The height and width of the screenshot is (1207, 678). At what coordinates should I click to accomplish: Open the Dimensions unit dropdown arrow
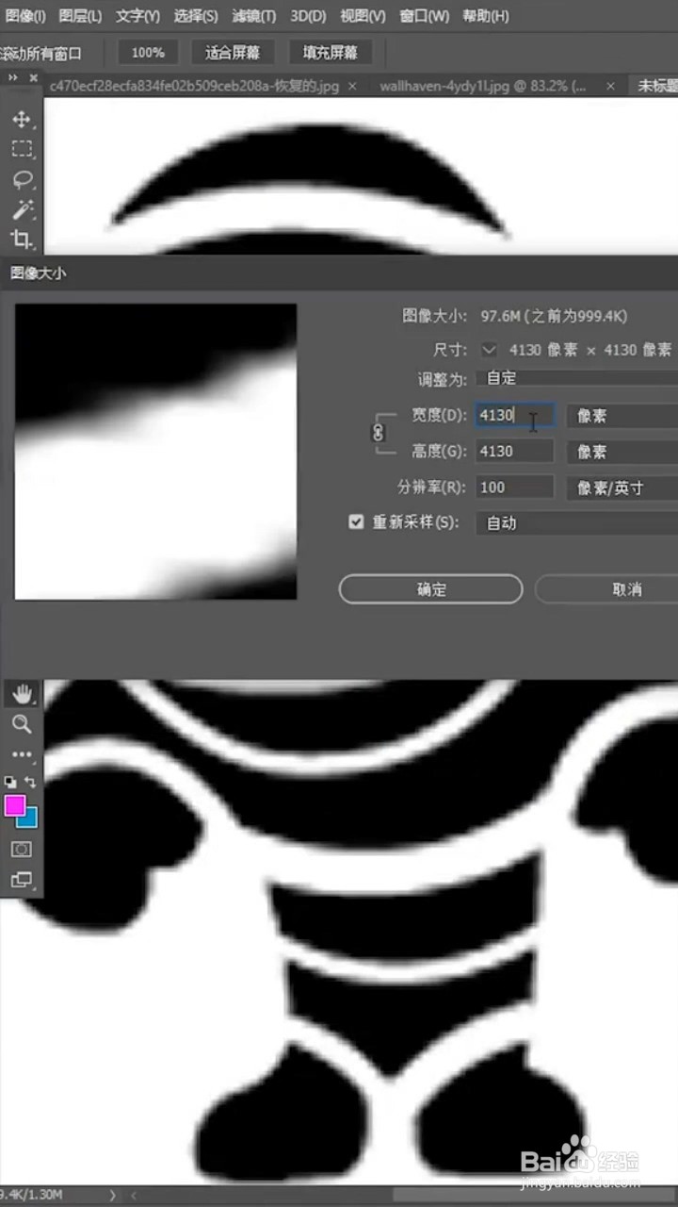(x=488, y=350)
